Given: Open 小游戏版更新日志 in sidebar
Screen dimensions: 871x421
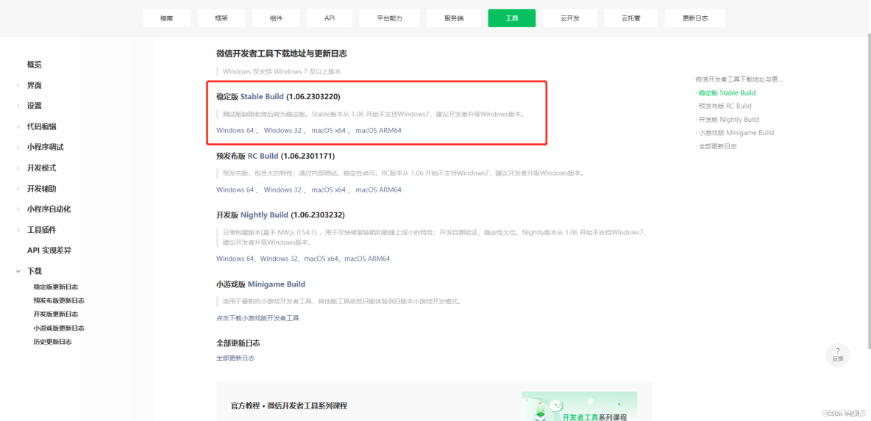Looking at the screenshot, I should pyautogui.click(x=59, y=328).
